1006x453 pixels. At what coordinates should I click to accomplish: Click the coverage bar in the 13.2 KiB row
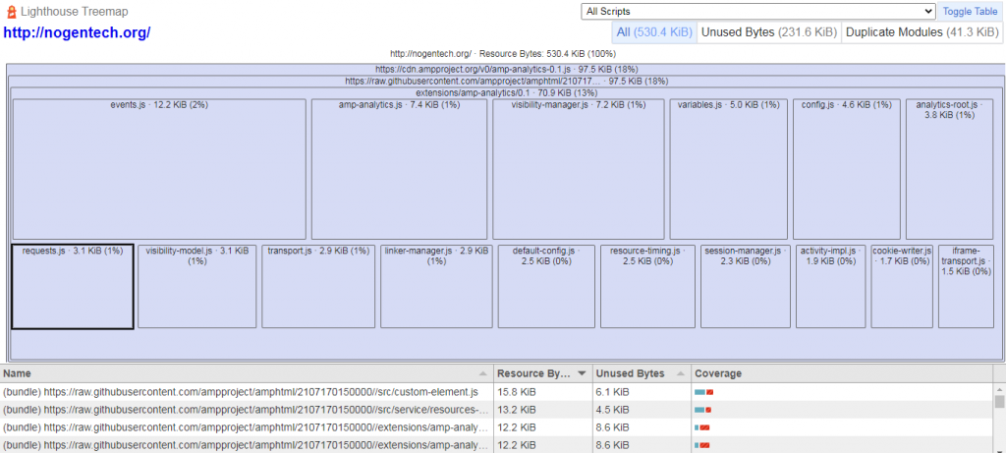pyautogui.click(x=702, y=410)
